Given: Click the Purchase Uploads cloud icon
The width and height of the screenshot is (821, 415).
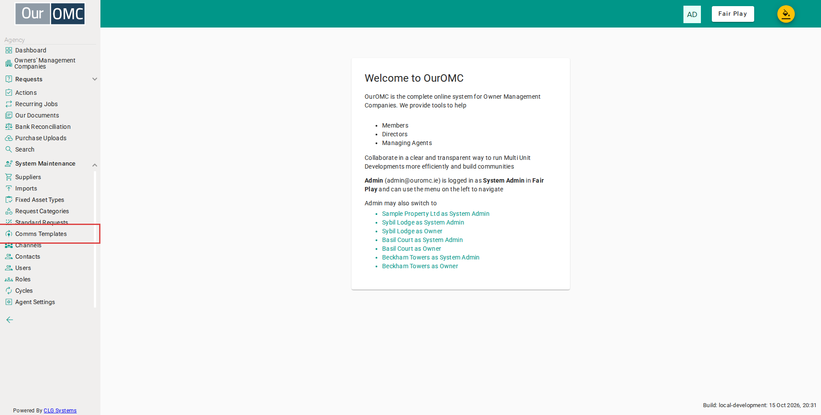Looking at the screenshot, I should coord(9,138).
